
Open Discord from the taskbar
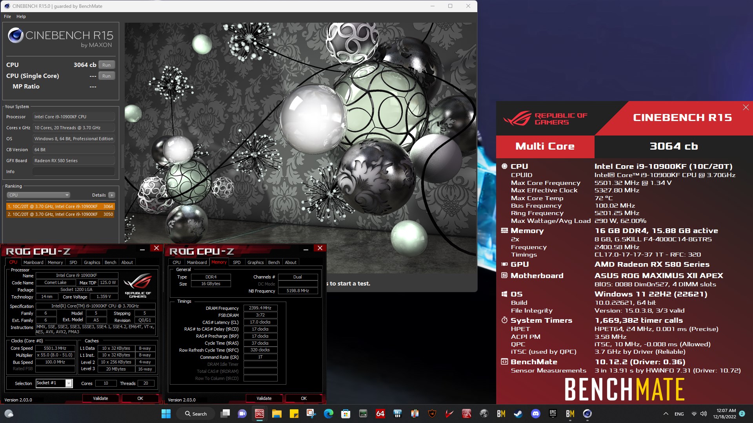(536, 414)
